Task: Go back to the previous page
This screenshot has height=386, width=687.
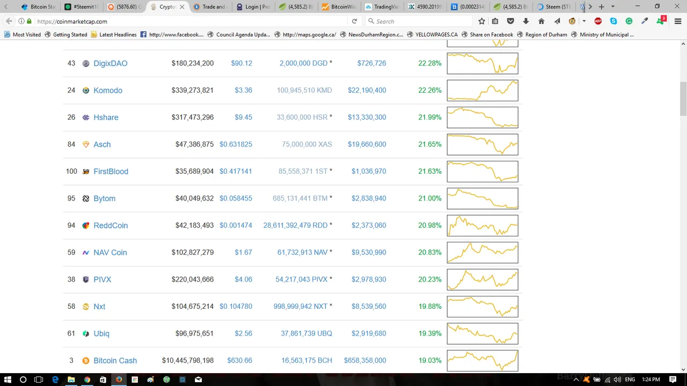Action: click(9, 21)
